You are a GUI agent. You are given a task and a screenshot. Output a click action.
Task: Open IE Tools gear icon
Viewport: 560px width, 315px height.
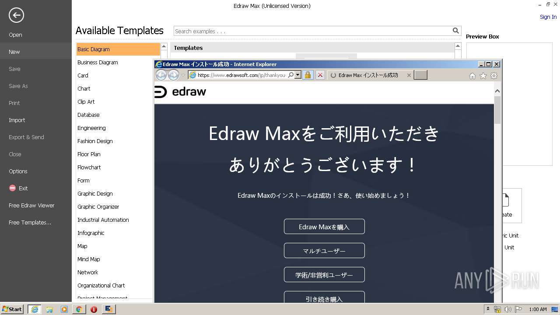[x=494, y=76]
